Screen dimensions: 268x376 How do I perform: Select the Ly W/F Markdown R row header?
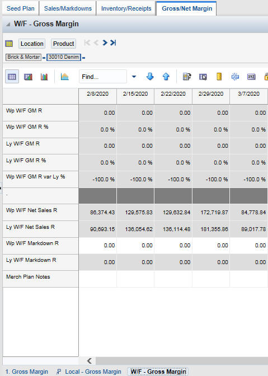pos(40,262)
